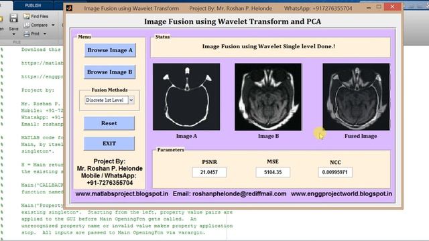Viewport: 429px width, 241px height.
Task: Click the 'Project by:' comment line in editor
Action: pyautogui.click(x=38, y=90)
